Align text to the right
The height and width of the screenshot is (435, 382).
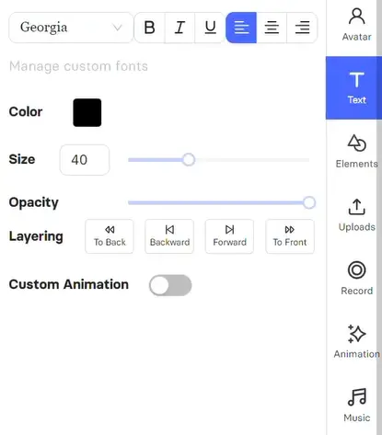click(302, 28)
